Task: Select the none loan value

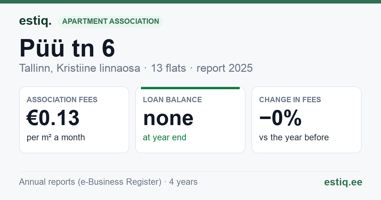Action: (x=168, y=118)
